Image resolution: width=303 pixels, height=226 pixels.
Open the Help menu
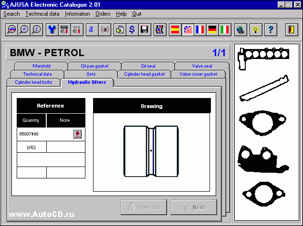coord(121,14)
